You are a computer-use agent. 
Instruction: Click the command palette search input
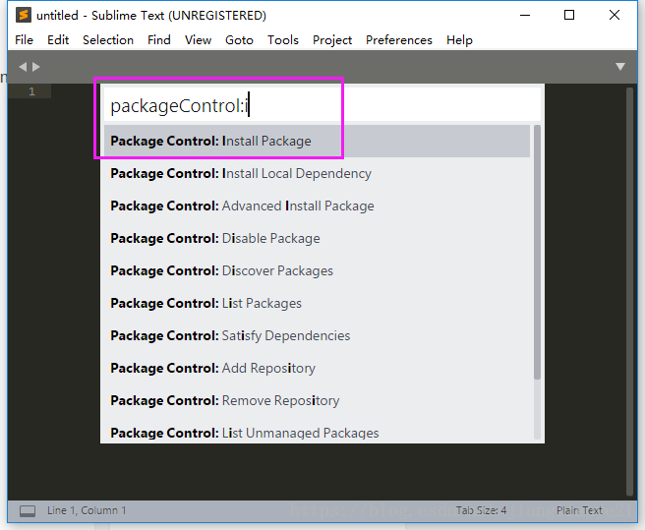(x=322, y=105)
